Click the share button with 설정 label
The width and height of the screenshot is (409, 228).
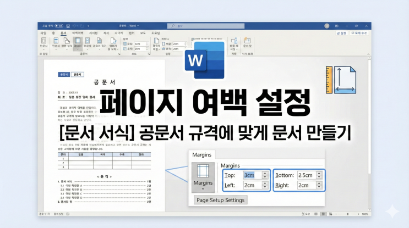point(341,33)
